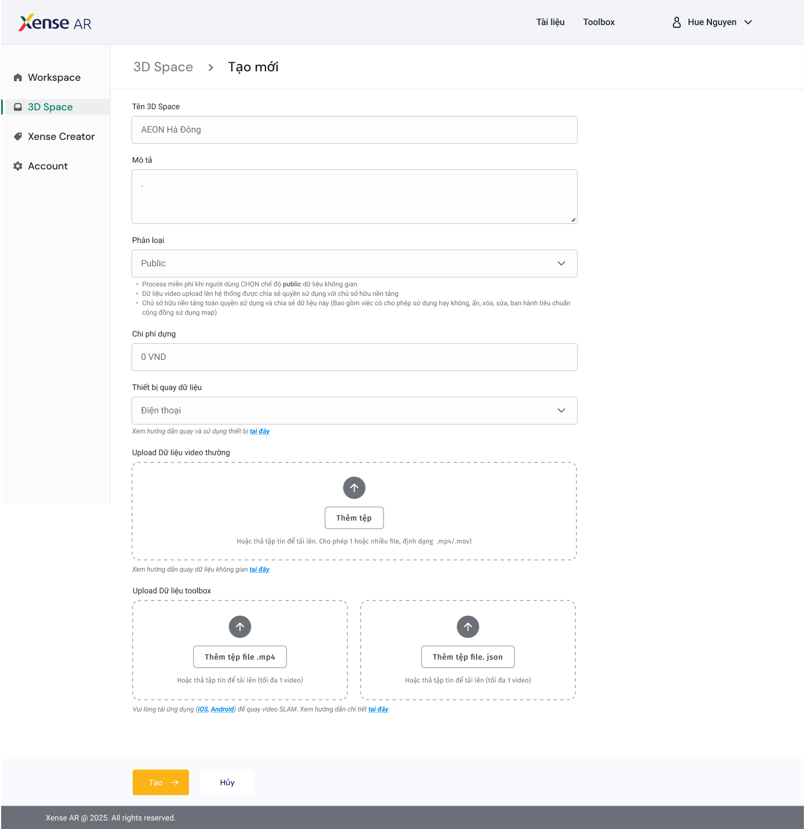Click the Xense Creator tag icon
The height and width of the screenshot is (829, 805).
[18, 136]
